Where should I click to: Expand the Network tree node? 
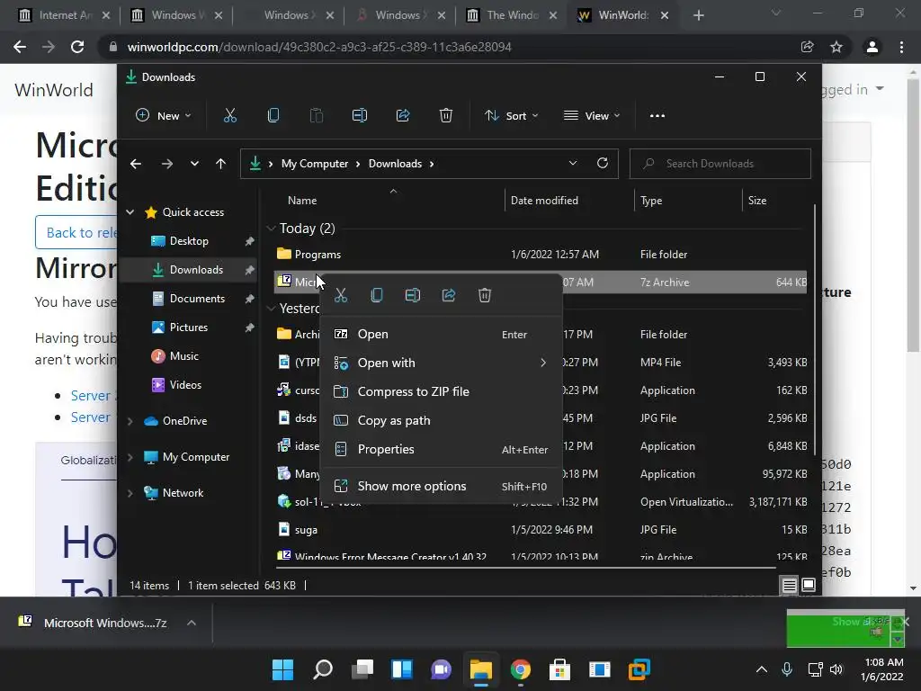coord(130,493)
